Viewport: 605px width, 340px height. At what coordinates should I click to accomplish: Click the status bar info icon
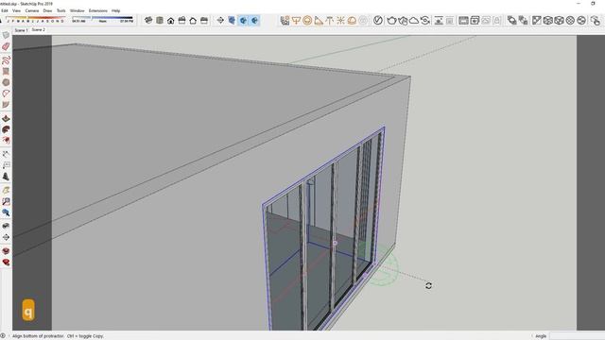pos(3,336)
